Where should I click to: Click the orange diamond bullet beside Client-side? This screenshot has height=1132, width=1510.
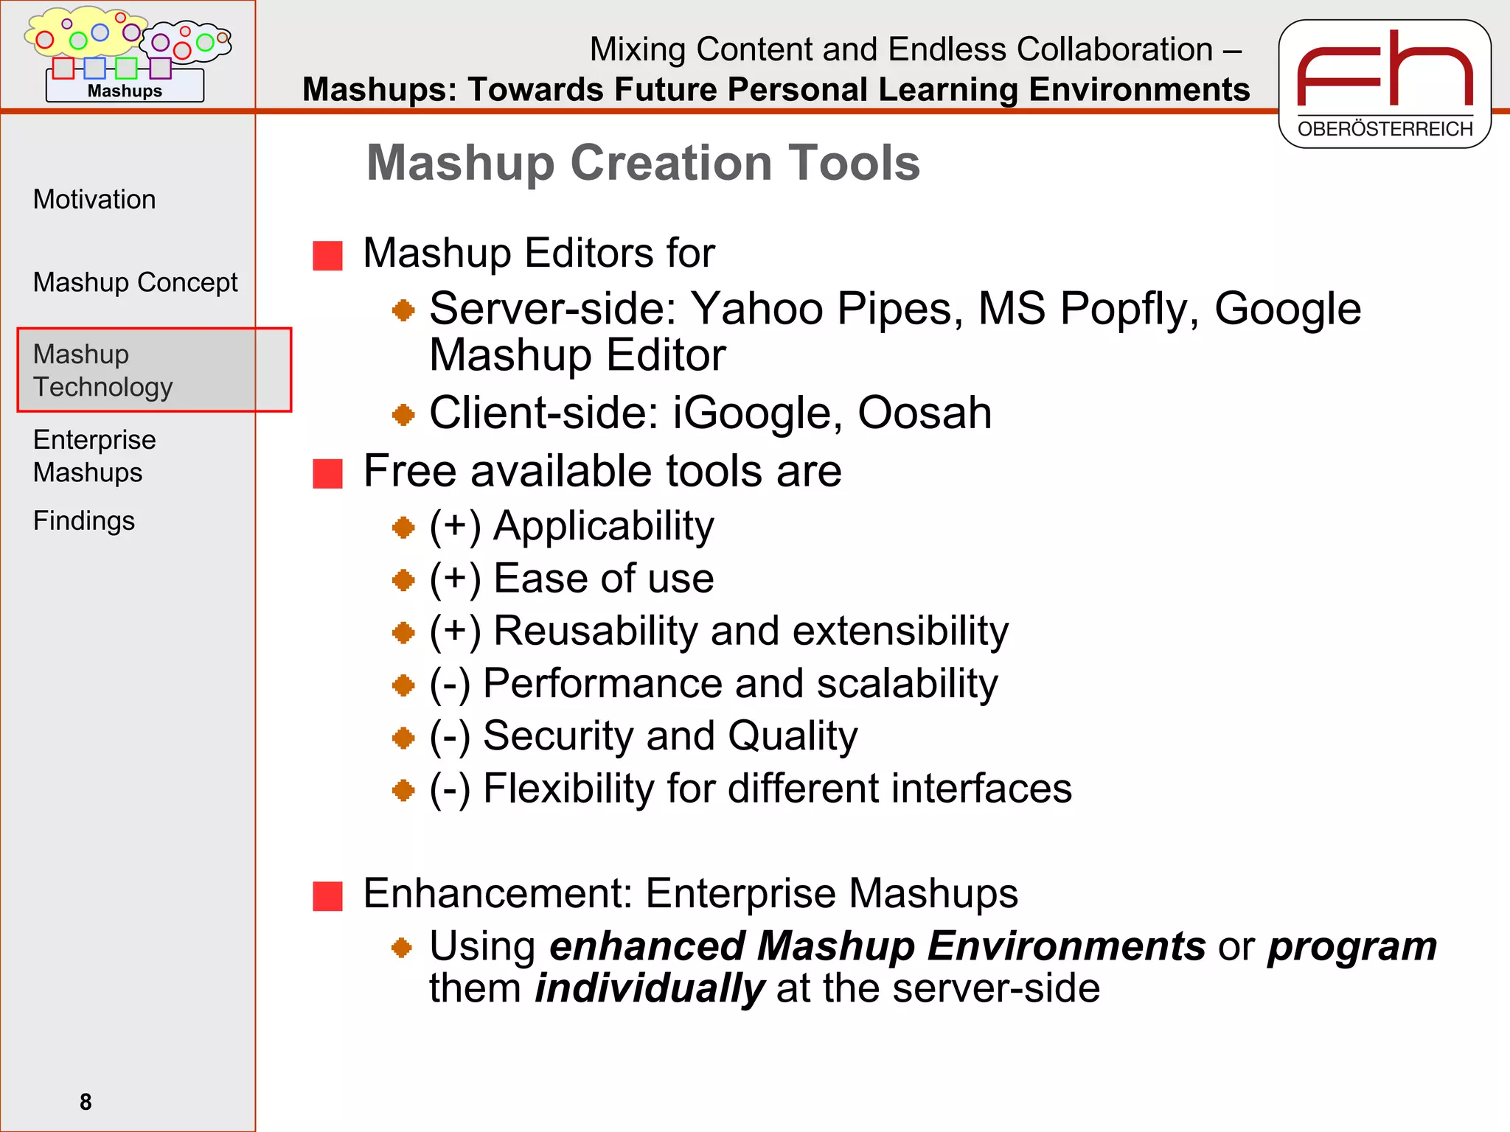click(x=403, y=415)
